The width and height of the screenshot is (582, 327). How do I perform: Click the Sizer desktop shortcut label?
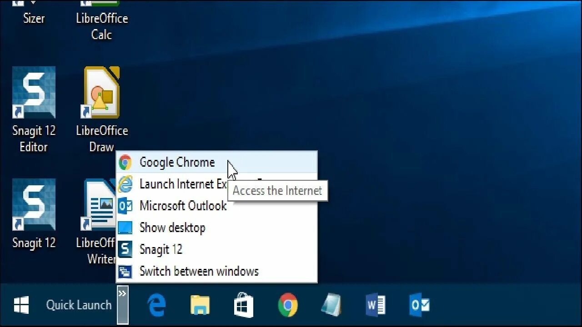coord(34,18)
